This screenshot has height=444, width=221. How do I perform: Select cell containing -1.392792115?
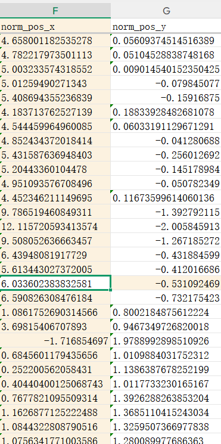coord(166,212)
